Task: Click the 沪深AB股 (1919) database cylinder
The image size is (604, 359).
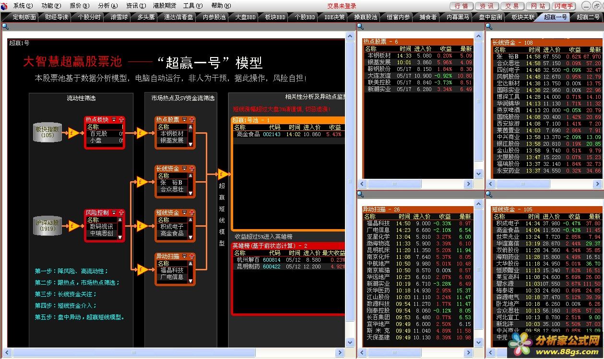Action: pyautogui.click(x=47, y=226)
